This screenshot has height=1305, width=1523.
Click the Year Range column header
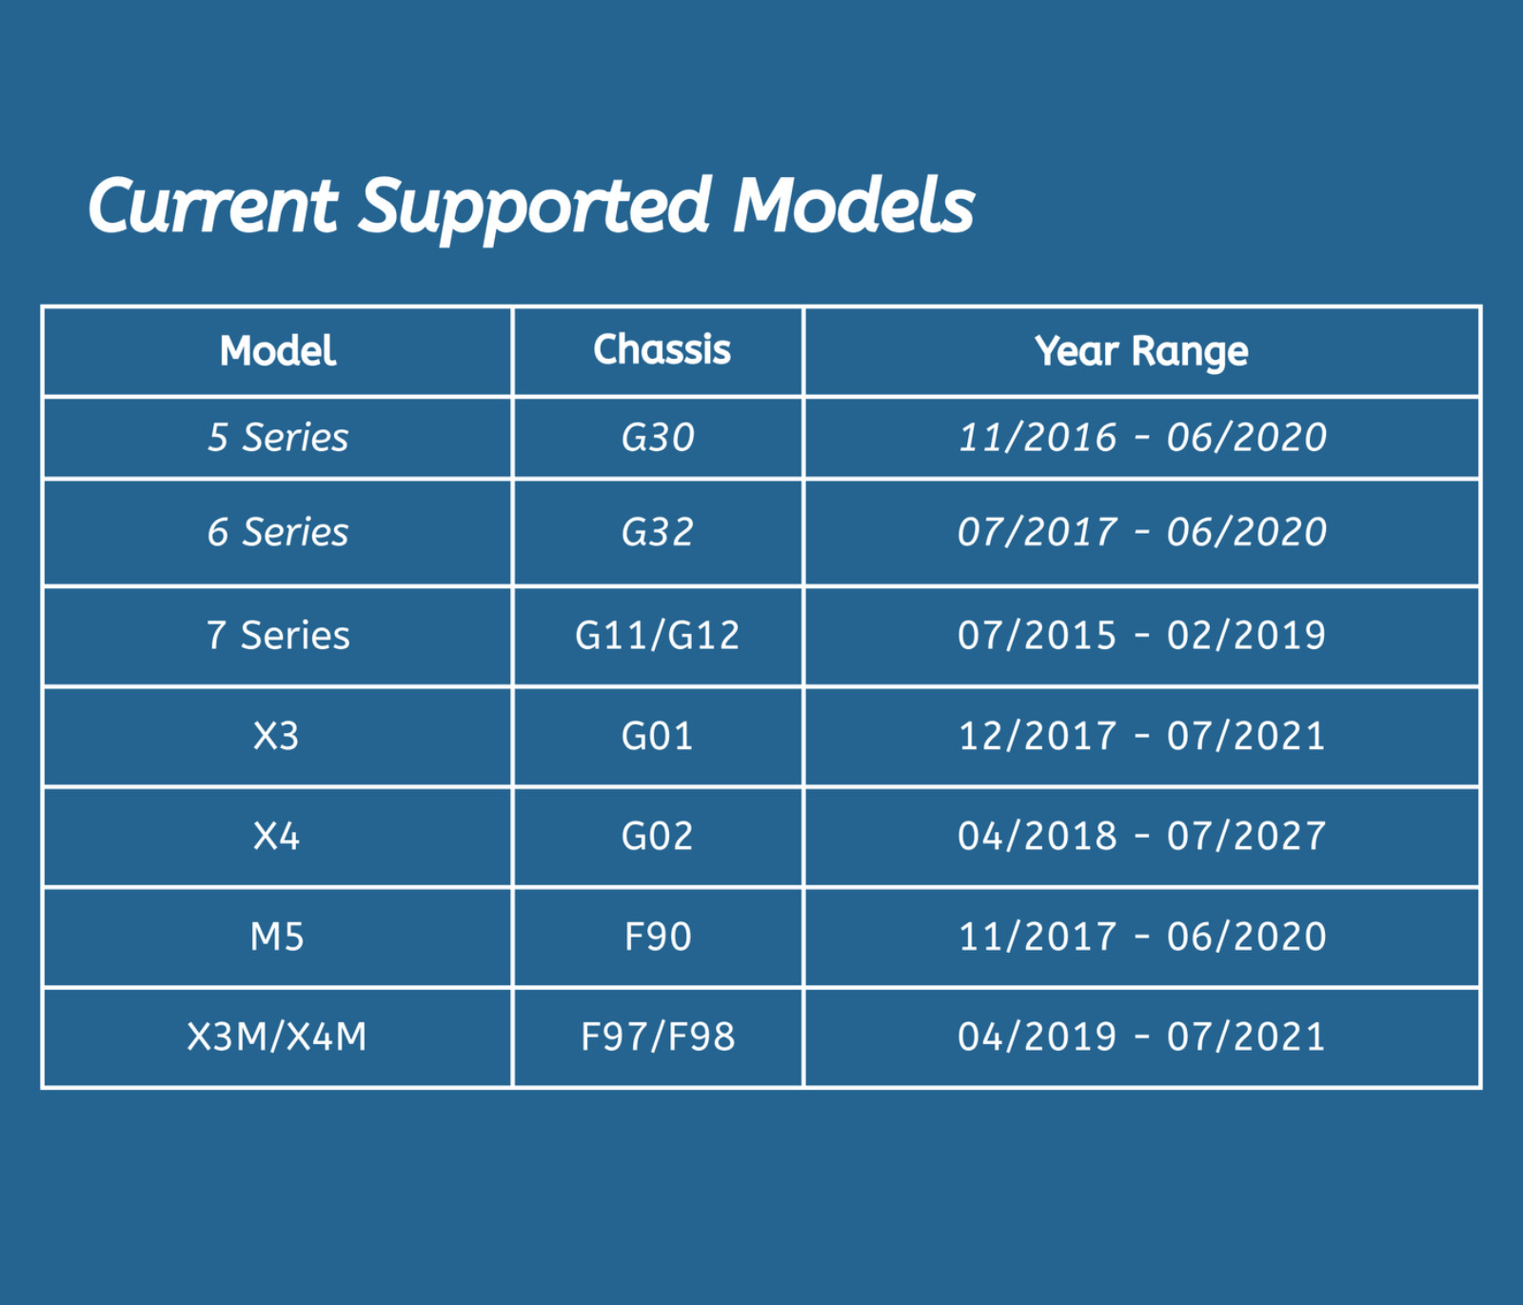pos(1141,351)
